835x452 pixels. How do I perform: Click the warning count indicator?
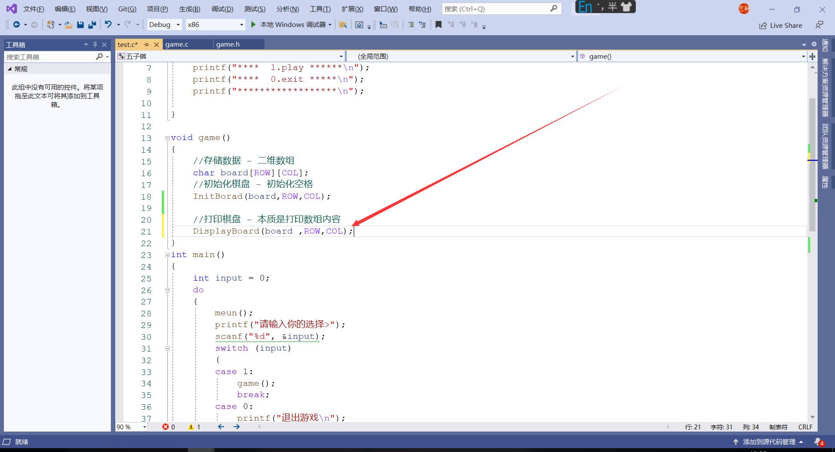pos(194,427)
